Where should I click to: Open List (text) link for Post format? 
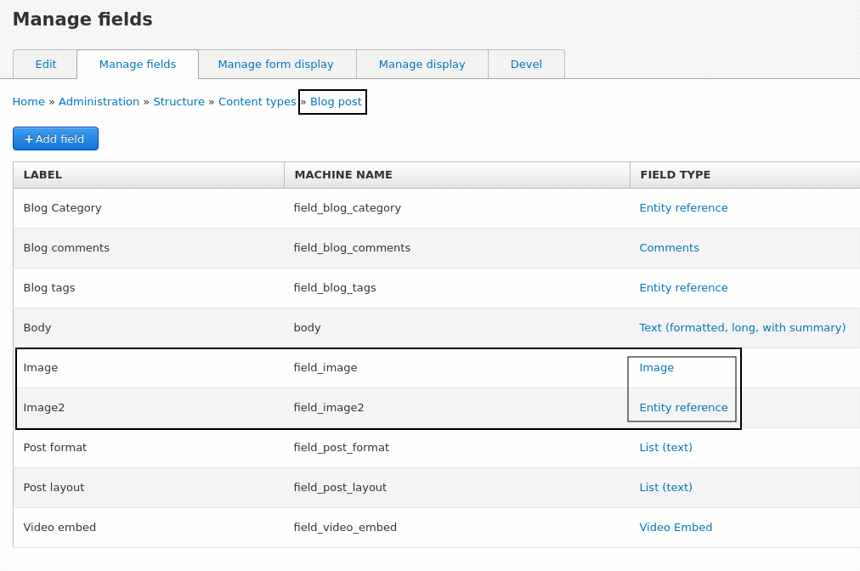point(665,447)
